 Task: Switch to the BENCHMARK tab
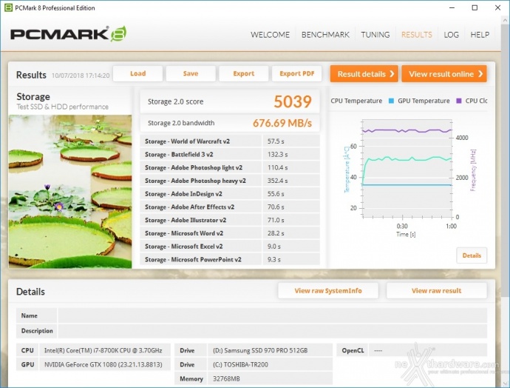(x=325, y=35)
